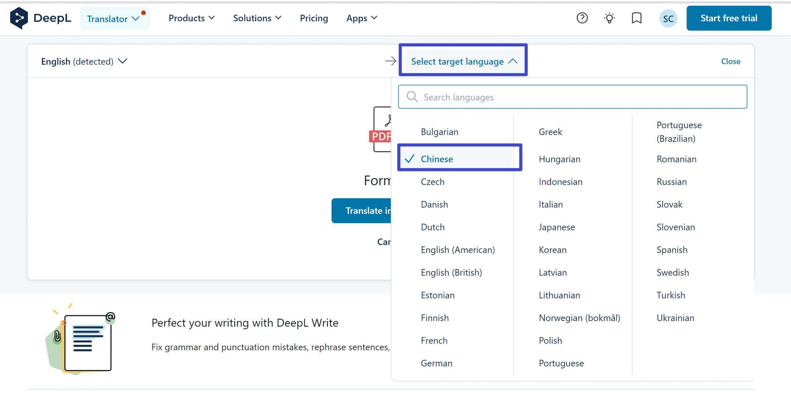Open the Apps menu
The width and height of the screenshot is (791, 397).
[361, 18]
